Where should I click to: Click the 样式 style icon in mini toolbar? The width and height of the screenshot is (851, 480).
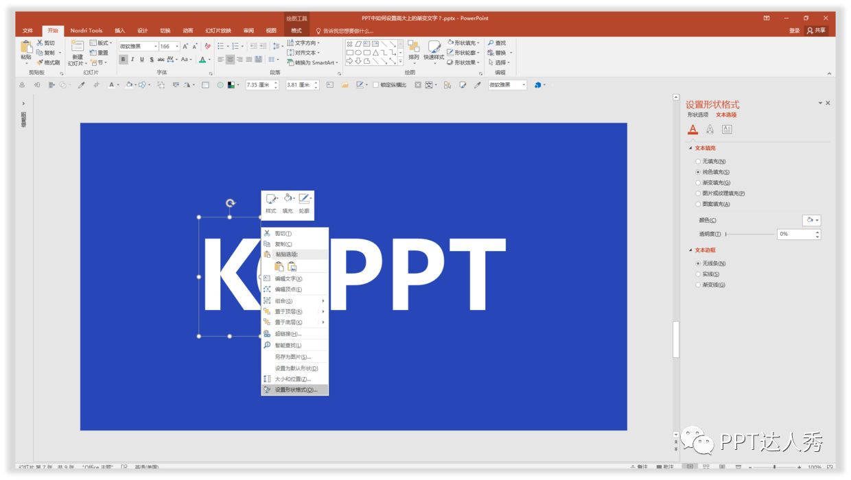[271, 199]
